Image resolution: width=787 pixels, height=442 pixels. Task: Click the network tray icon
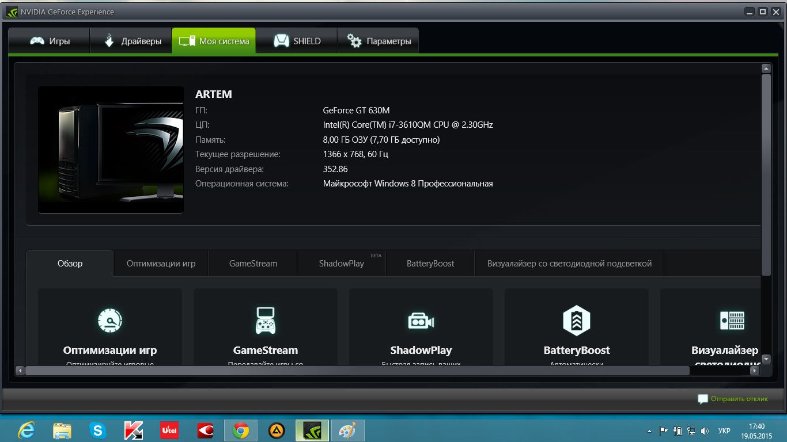coord(691,430)
